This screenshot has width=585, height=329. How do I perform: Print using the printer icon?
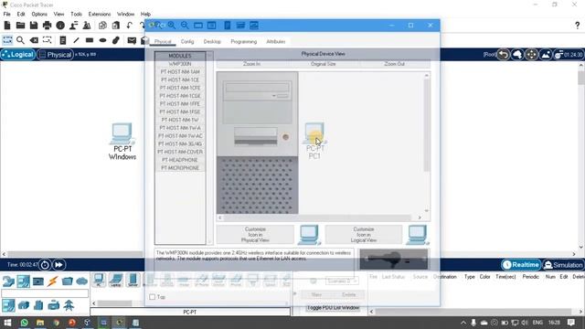tap(47, 26)
